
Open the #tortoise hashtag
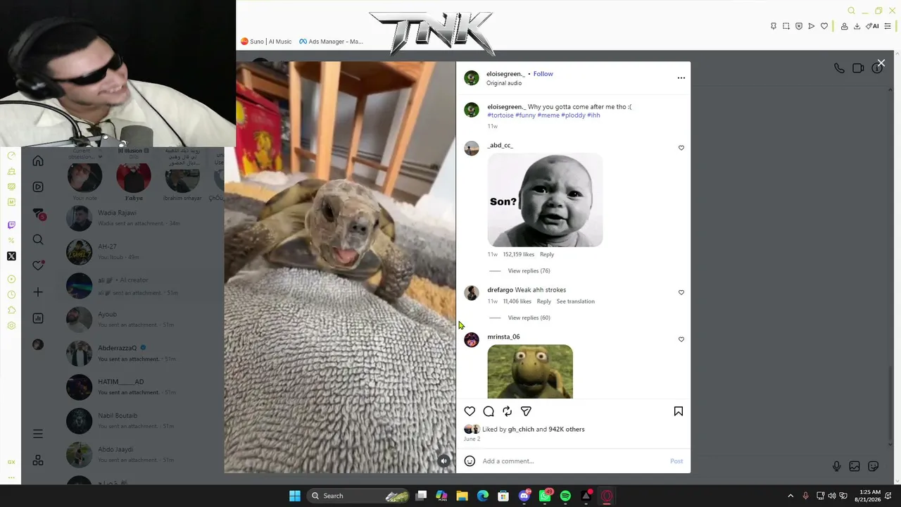pyautogui.click(x=500, y=115)
